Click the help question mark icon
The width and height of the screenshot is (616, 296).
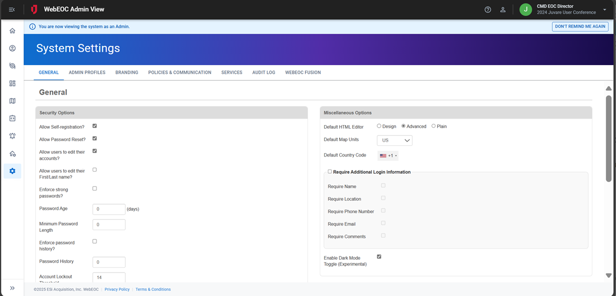(487, 10)
